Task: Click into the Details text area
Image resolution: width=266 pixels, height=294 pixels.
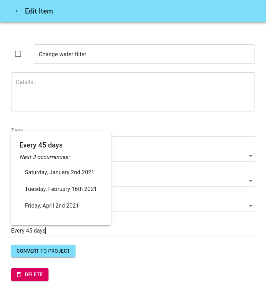Action: (x=133, y=92)
